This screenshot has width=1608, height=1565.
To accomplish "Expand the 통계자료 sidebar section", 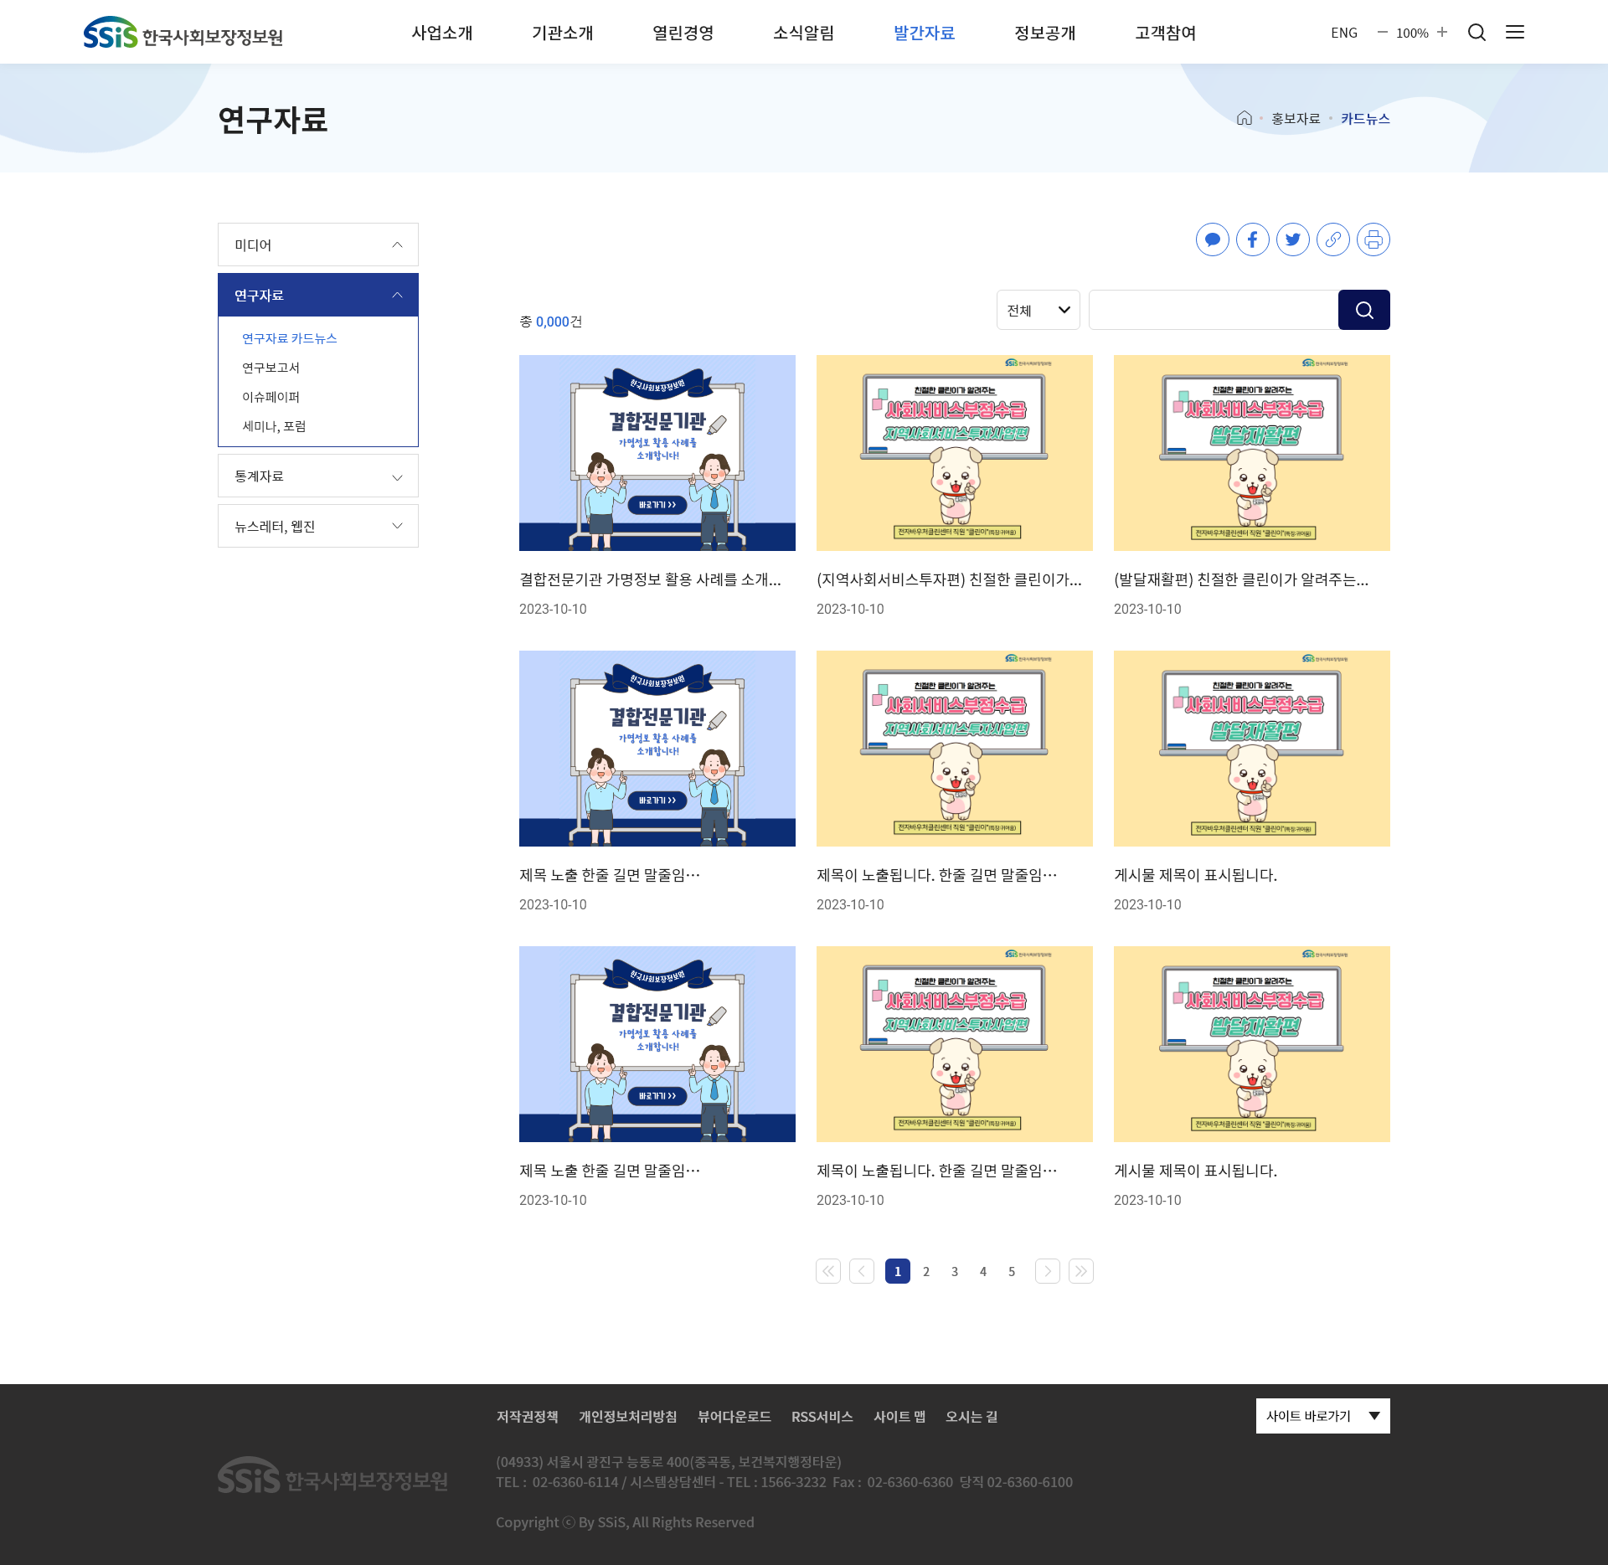I will (317, 476).
